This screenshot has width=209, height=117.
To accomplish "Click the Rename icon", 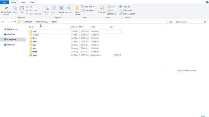I will [69, 8].
